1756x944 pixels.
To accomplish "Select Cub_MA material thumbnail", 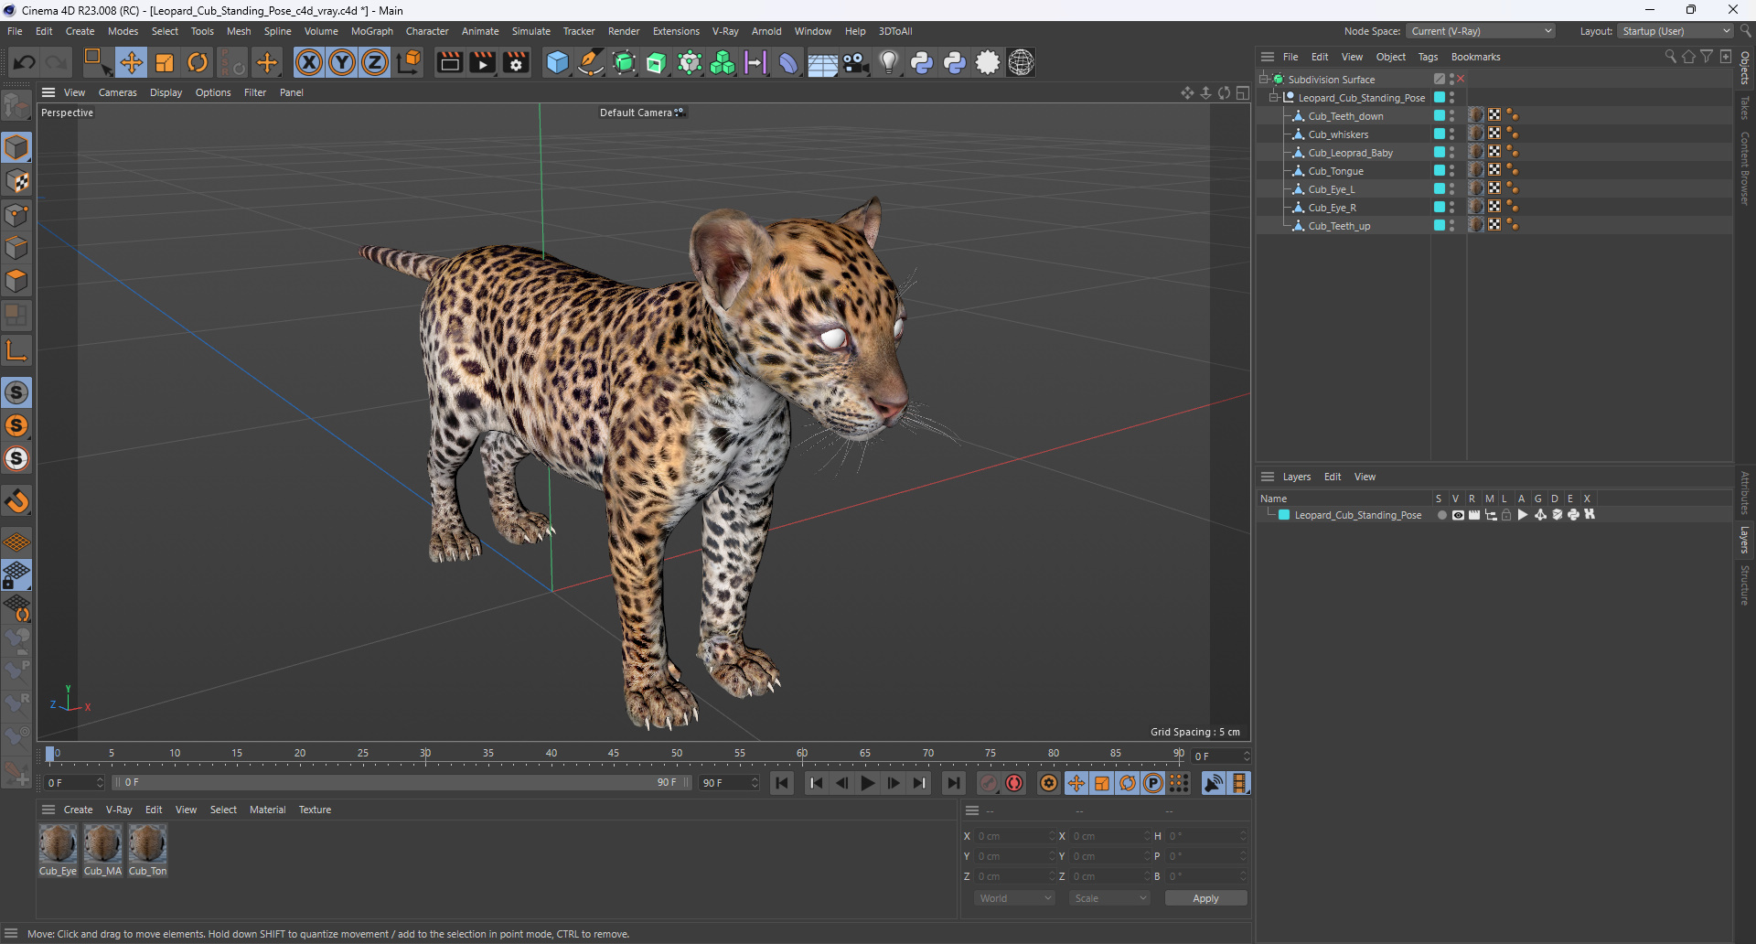I will coord(102,843).
